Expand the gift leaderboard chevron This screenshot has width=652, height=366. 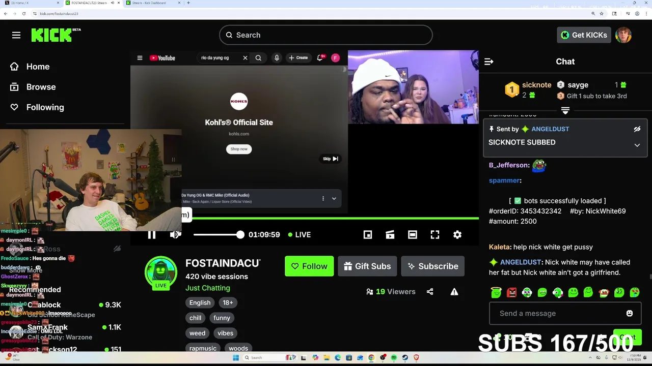pos(565,110)
